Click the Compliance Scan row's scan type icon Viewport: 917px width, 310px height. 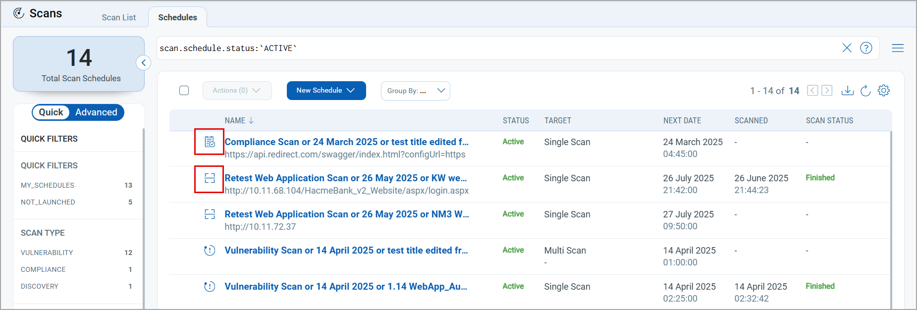click(210, 142)
